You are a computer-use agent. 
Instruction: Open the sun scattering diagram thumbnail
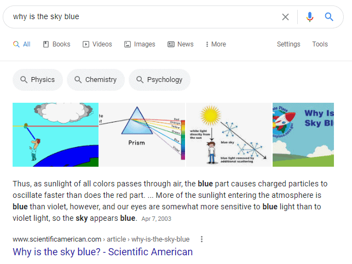point(229,134)
